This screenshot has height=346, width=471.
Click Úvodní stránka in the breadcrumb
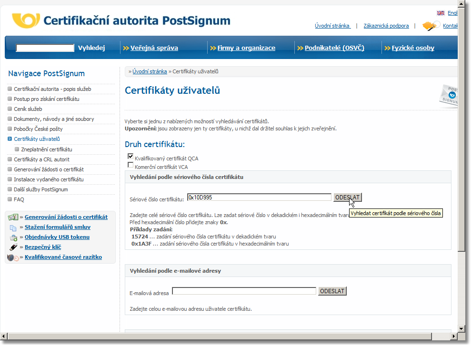coord(150,71)
